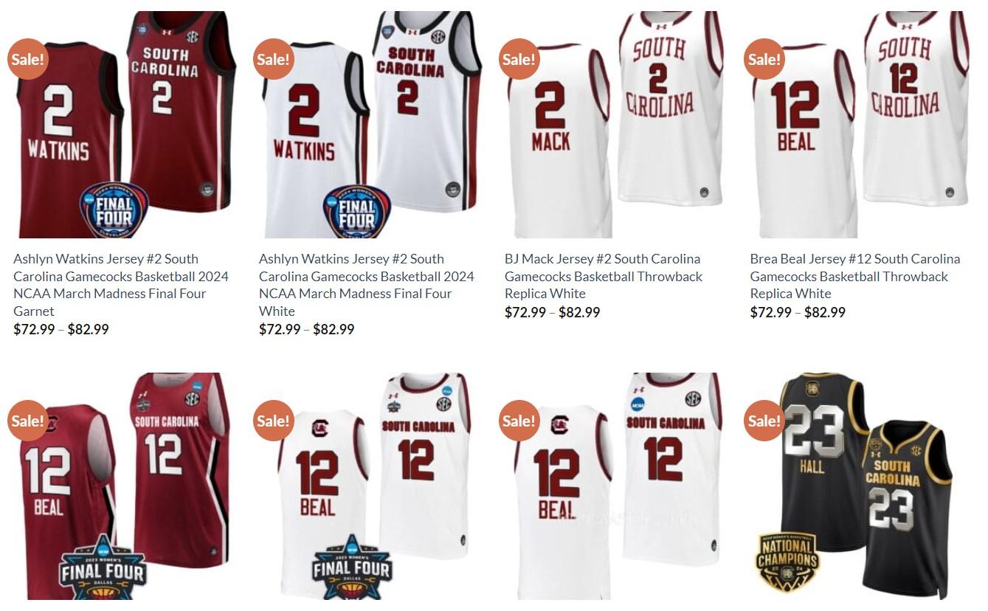View white Beal #12 Final Four Dallas image
Screen dimensions: 988x611
pyautogui.click(x=368, y=486)
